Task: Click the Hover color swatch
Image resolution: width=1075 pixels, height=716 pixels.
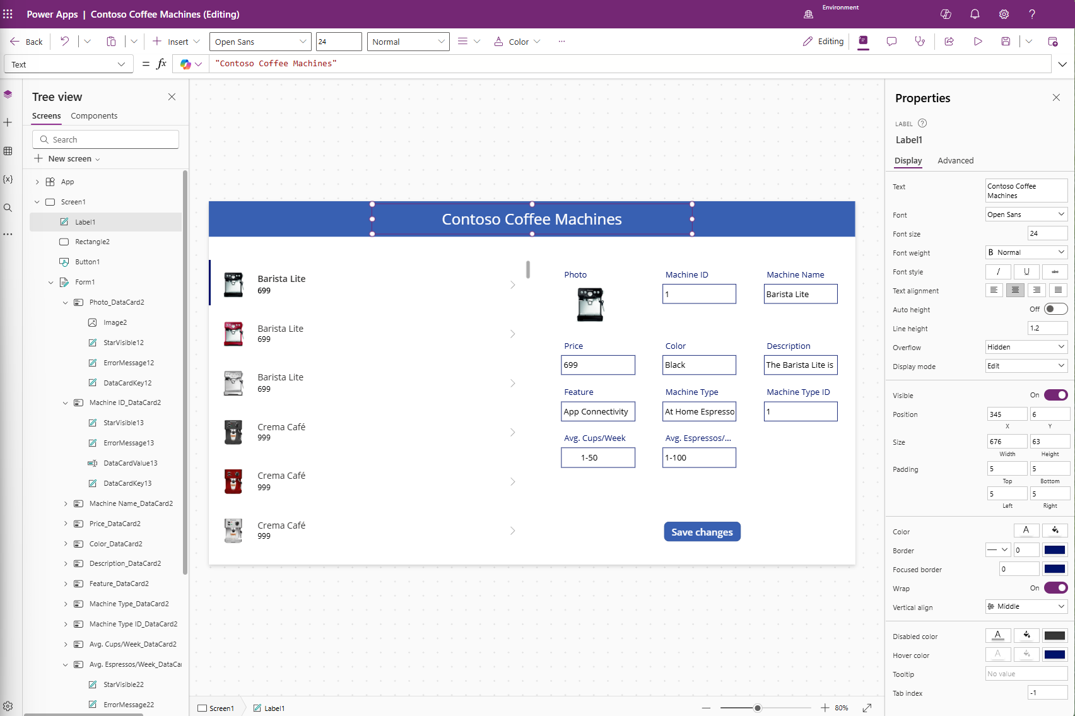Action: pyautogui.click(x=1055, y=655)
